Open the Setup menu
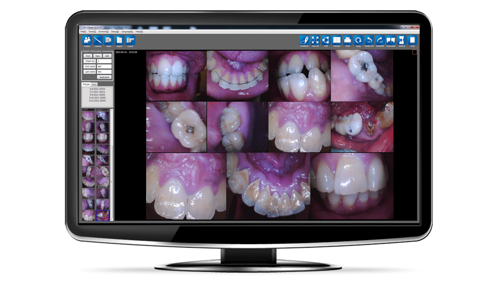Image resolution: width=503 pixels, height=282 pixels. click(115, 31)
